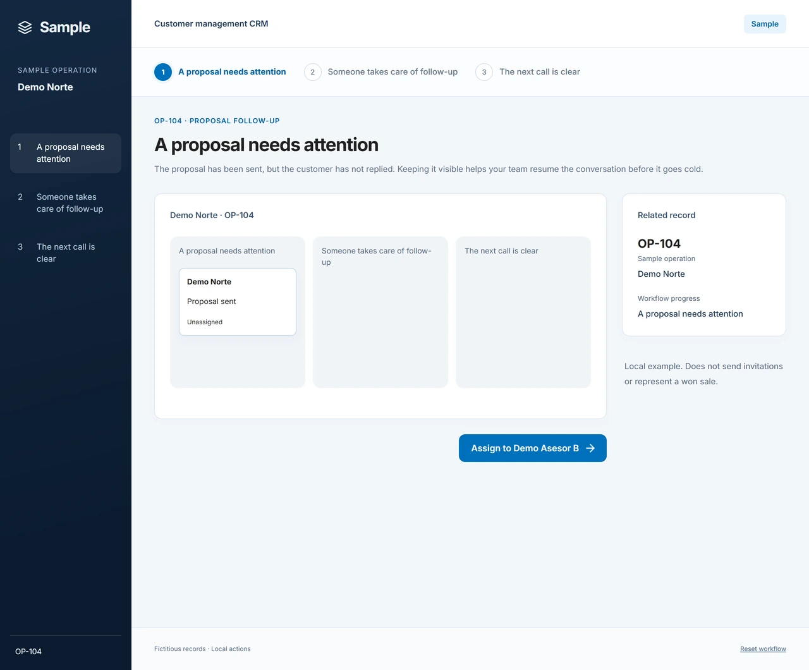The image size is (809, 670).
Task: Open sidebar item The next call is clear
Action: tap(66, 253)
